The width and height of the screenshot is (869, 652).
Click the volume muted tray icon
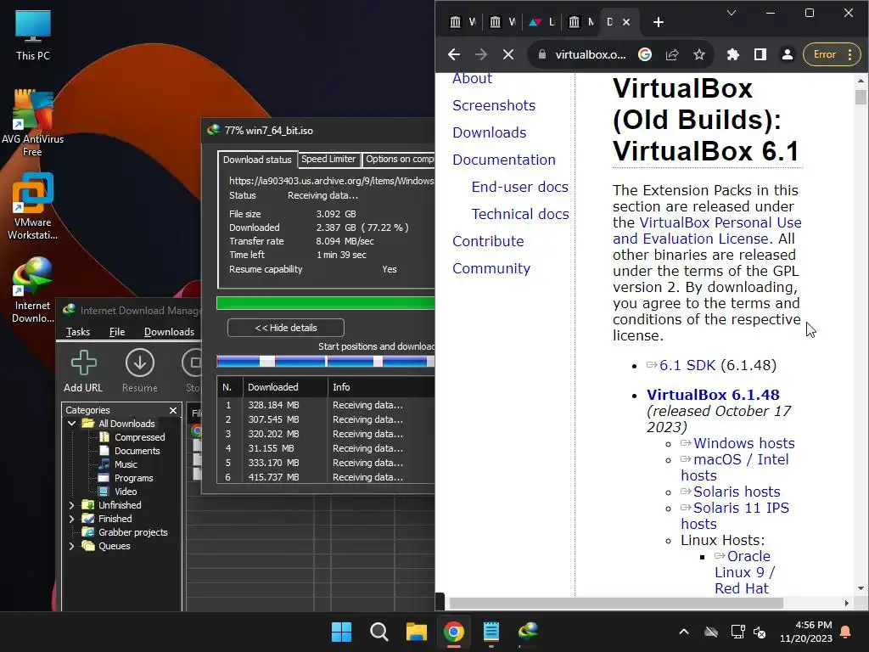point(760,632)
